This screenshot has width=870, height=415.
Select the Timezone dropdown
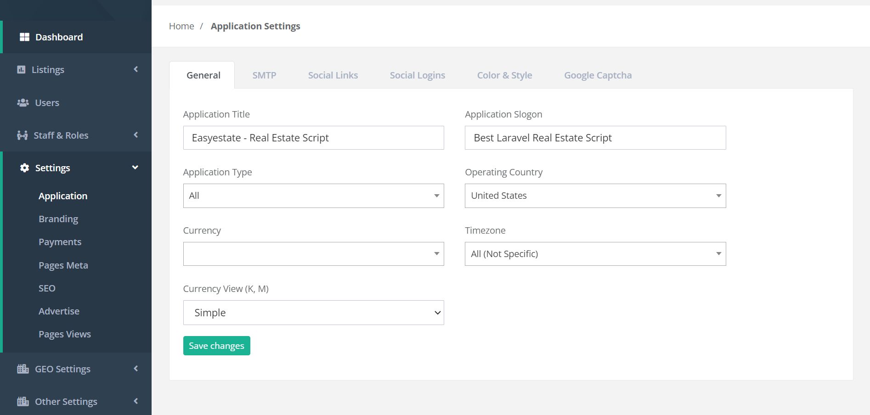595,254
